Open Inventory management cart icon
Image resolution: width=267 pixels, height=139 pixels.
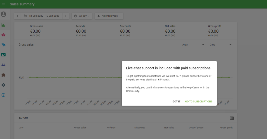(x=4, y=45)
